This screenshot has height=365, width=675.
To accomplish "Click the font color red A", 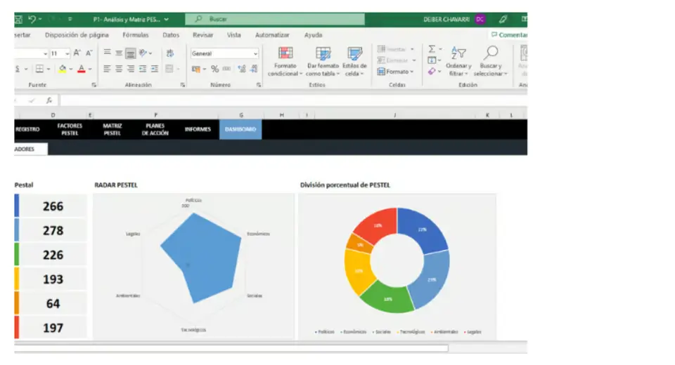I will pos(81,69).
